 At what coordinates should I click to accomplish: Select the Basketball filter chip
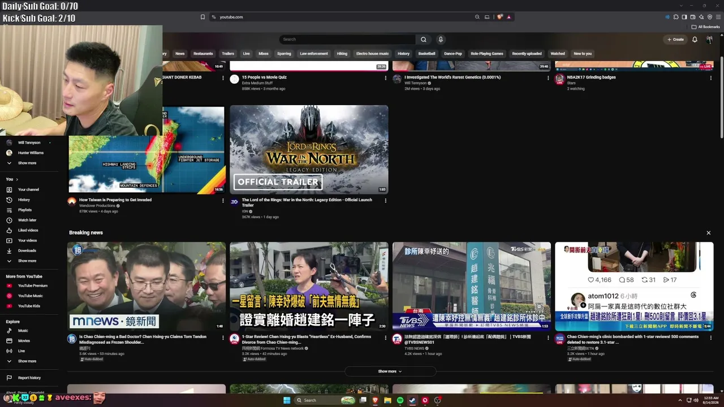pos(427,54)
